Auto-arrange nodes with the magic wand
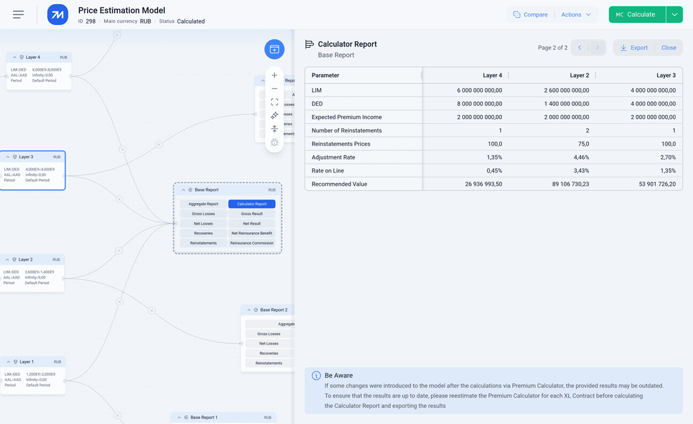The height and width of the screenshot is (424, 693). 274,115
